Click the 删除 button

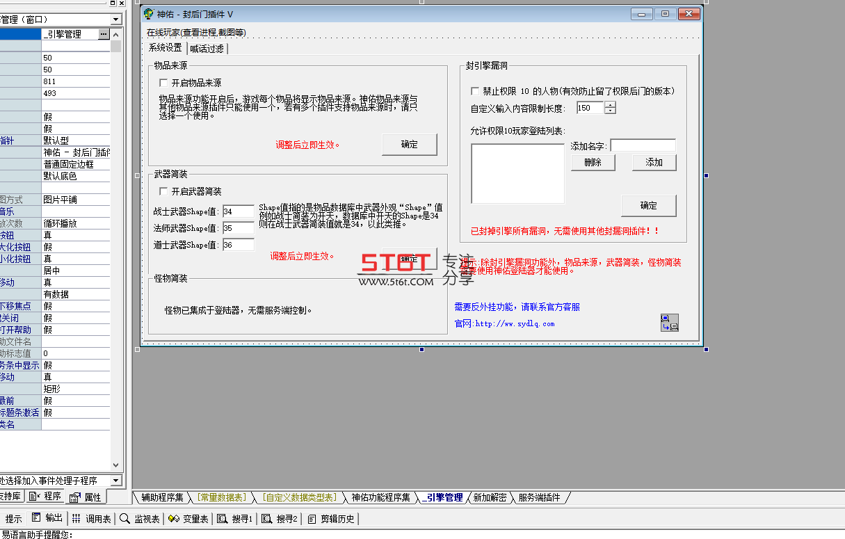[x=593, y=162]
